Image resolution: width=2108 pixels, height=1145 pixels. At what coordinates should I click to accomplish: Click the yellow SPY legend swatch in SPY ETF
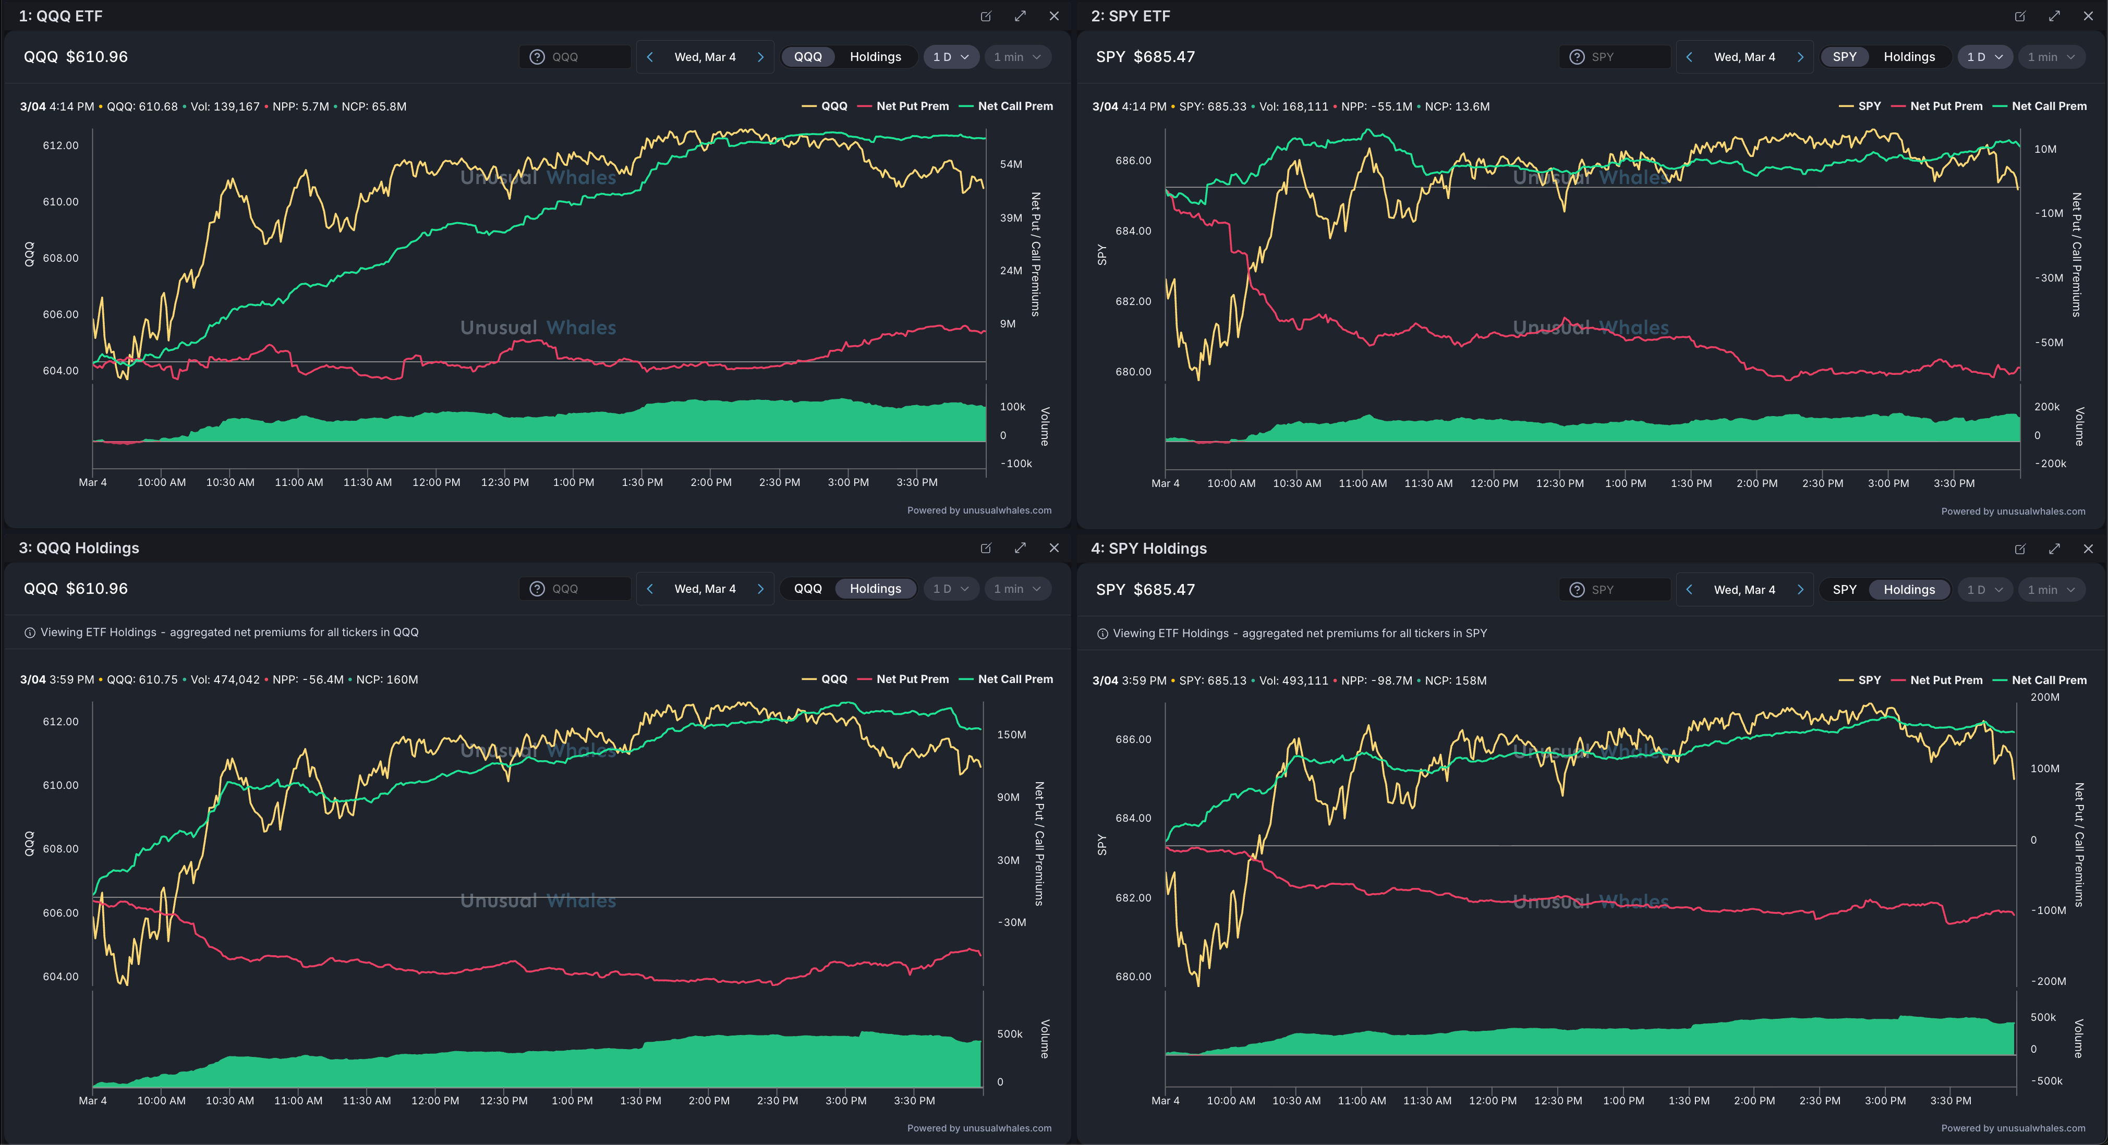(1846, 106)
